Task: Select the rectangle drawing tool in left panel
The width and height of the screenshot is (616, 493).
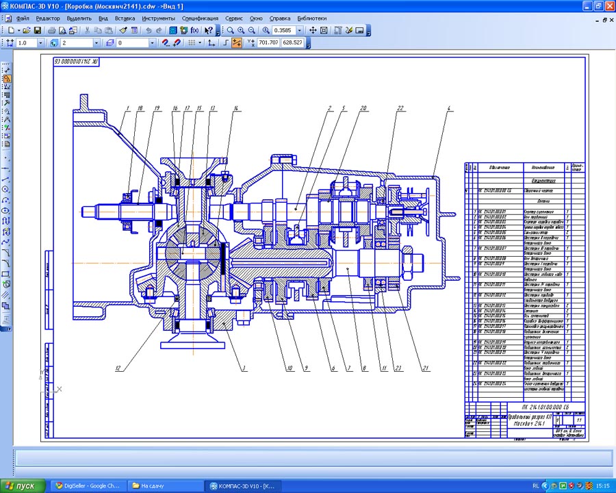Action: [6, 275]
